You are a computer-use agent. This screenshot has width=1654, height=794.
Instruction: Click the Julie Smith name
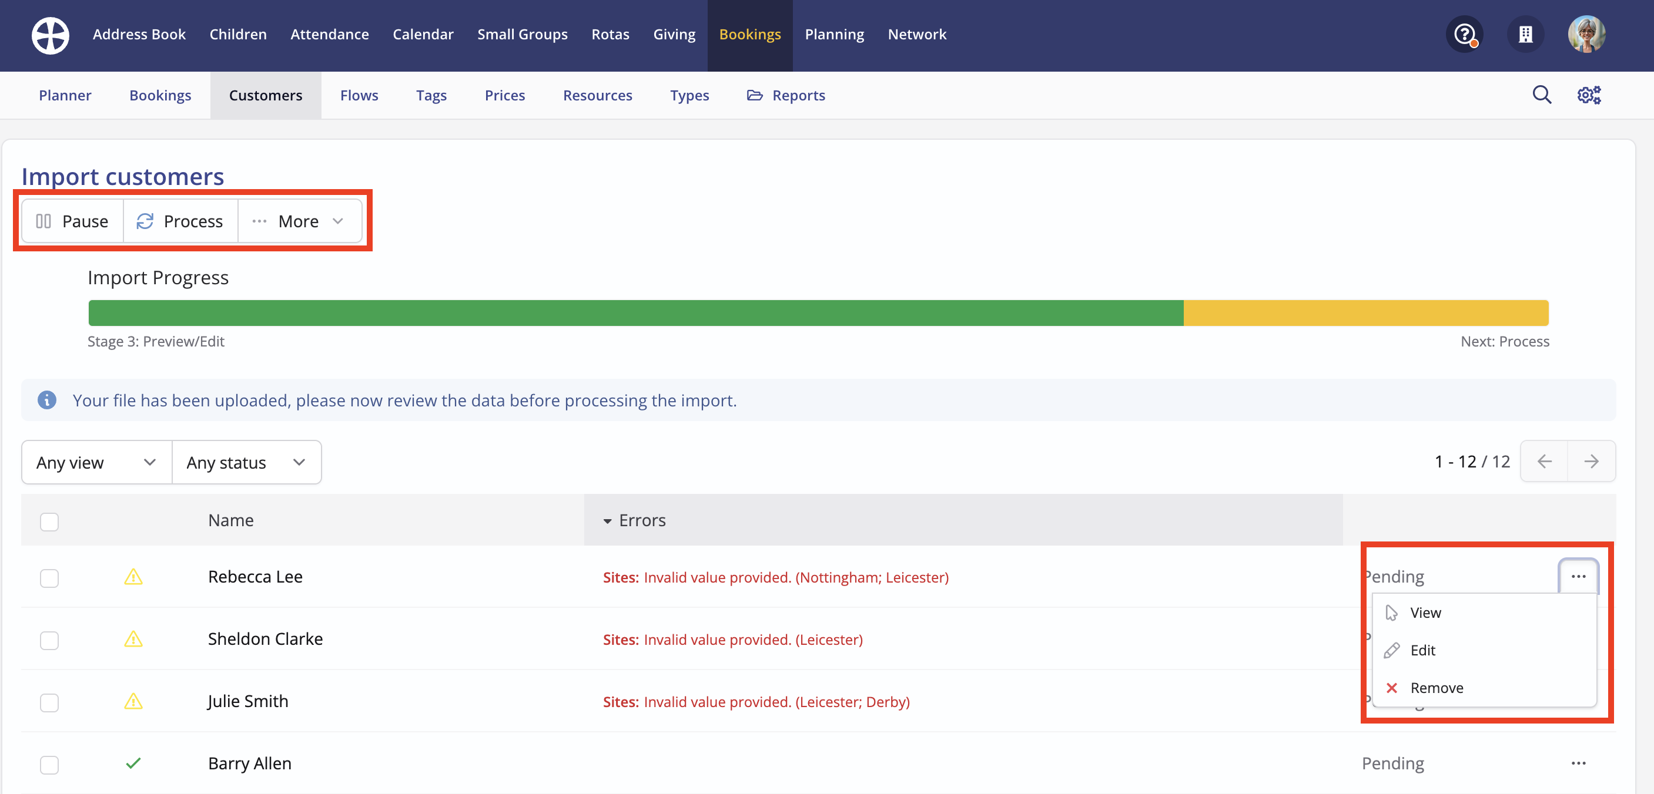(x=248, y=701)
